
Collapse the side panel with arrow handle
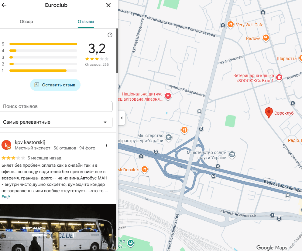click(x=122, y=118)
